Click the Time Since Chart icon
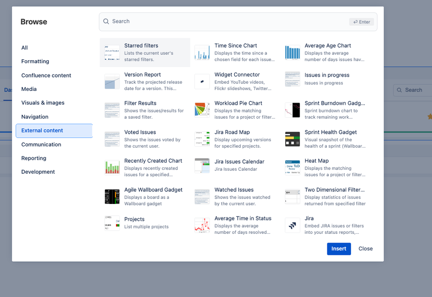The width and height of the screenshot is (432, 297). click(202, 52)
